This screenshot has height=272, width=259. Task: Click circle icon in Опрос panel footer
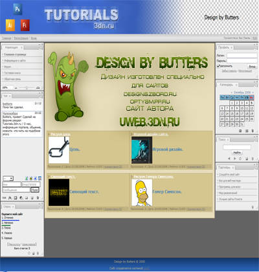(x=29, y=253)
